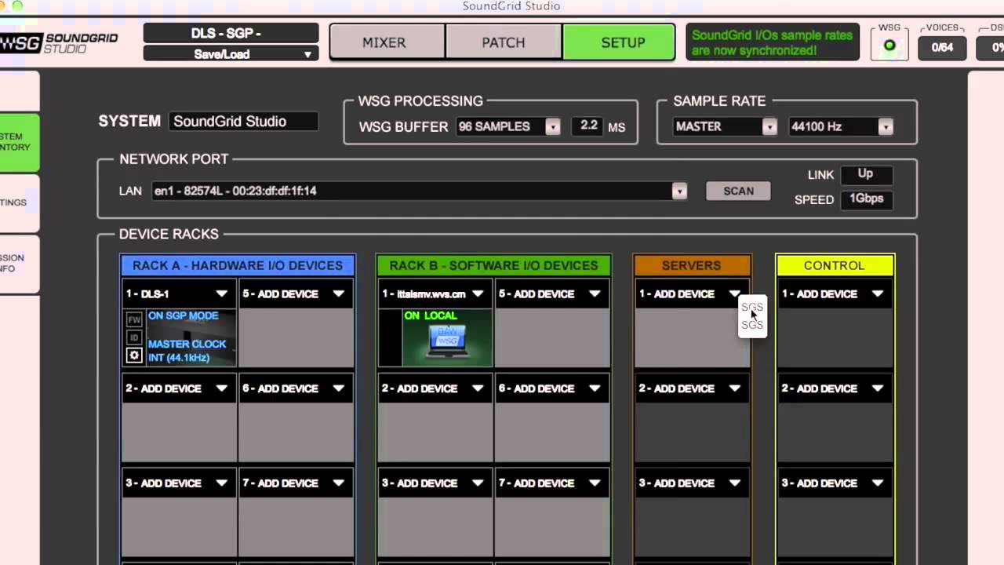Open Rack B slot 7 Add Device menu
Viewport: 1004px width, 565px height.
click(x=551, y=483)
